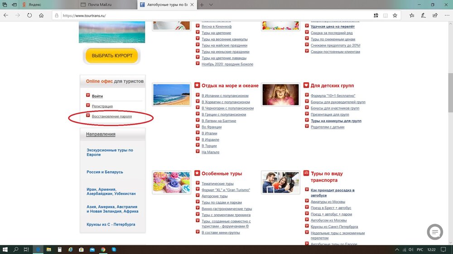Open browser settings and more menu
This screenshot has width=453, height=254.
click(447, 15)
